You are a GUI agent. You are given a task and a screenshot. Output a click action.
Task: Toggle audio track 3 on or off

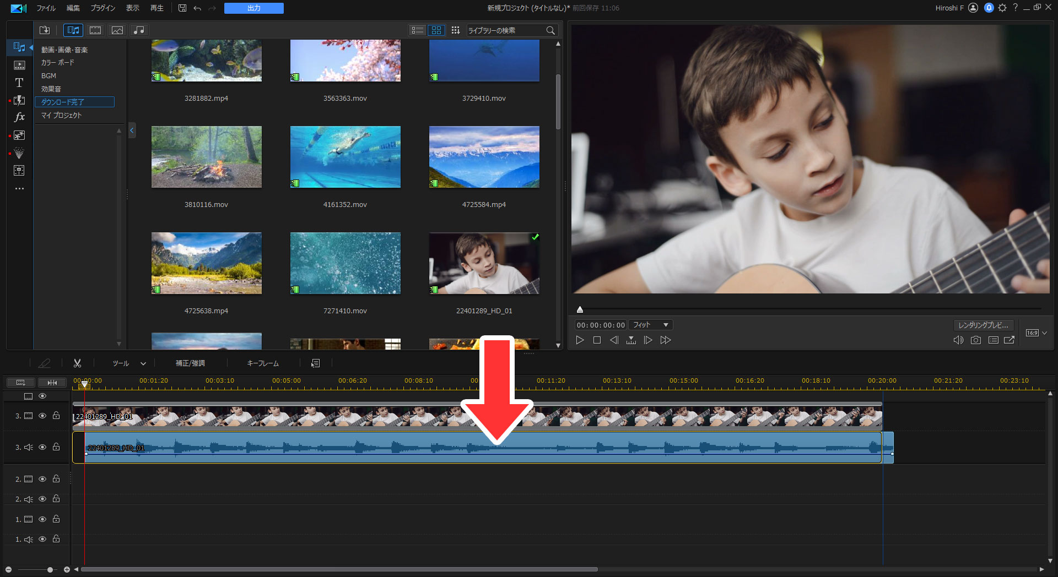42,447
